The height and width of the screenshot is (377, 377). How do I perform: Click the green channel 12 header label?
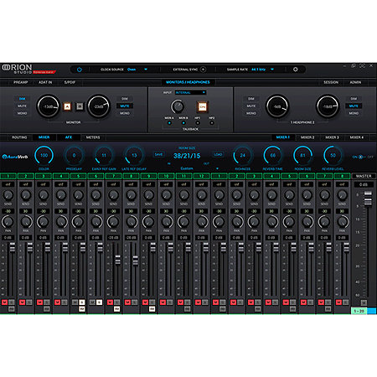pyautogui.click(x=201, y=176)
